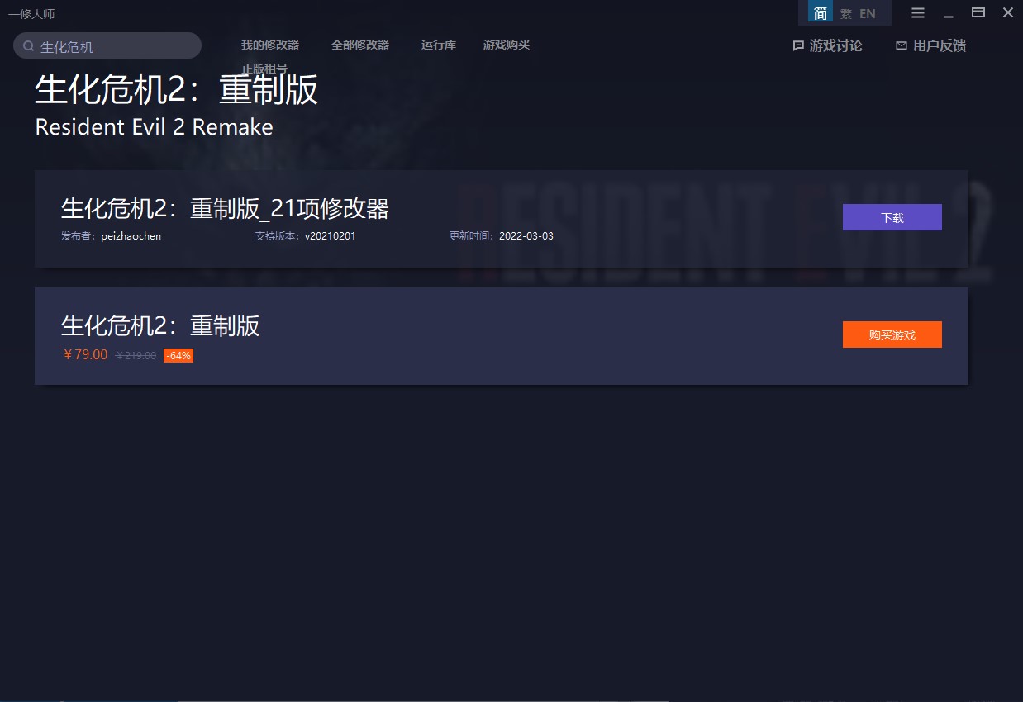Switch language to 繁 (Traditional Chinese)
The width and height of the screenshot is (1023, 702).
coord(846,14)
